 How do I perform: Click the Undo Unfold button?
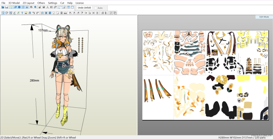coord(84,7)
